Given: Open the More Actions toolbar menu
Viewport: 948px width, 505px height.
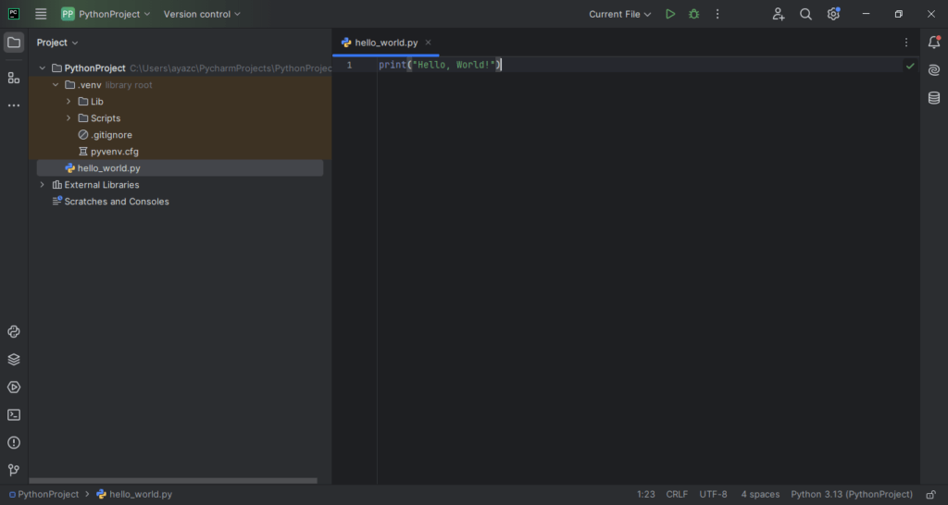Looking at the screenshot, I should 717,14.
